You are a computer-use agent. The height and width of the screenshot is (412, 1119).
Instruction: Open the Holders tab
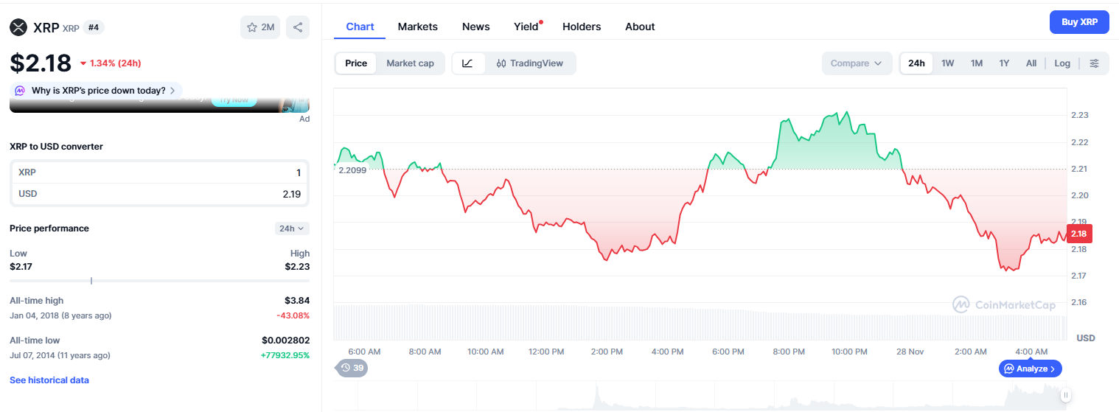tap(582, 27)
